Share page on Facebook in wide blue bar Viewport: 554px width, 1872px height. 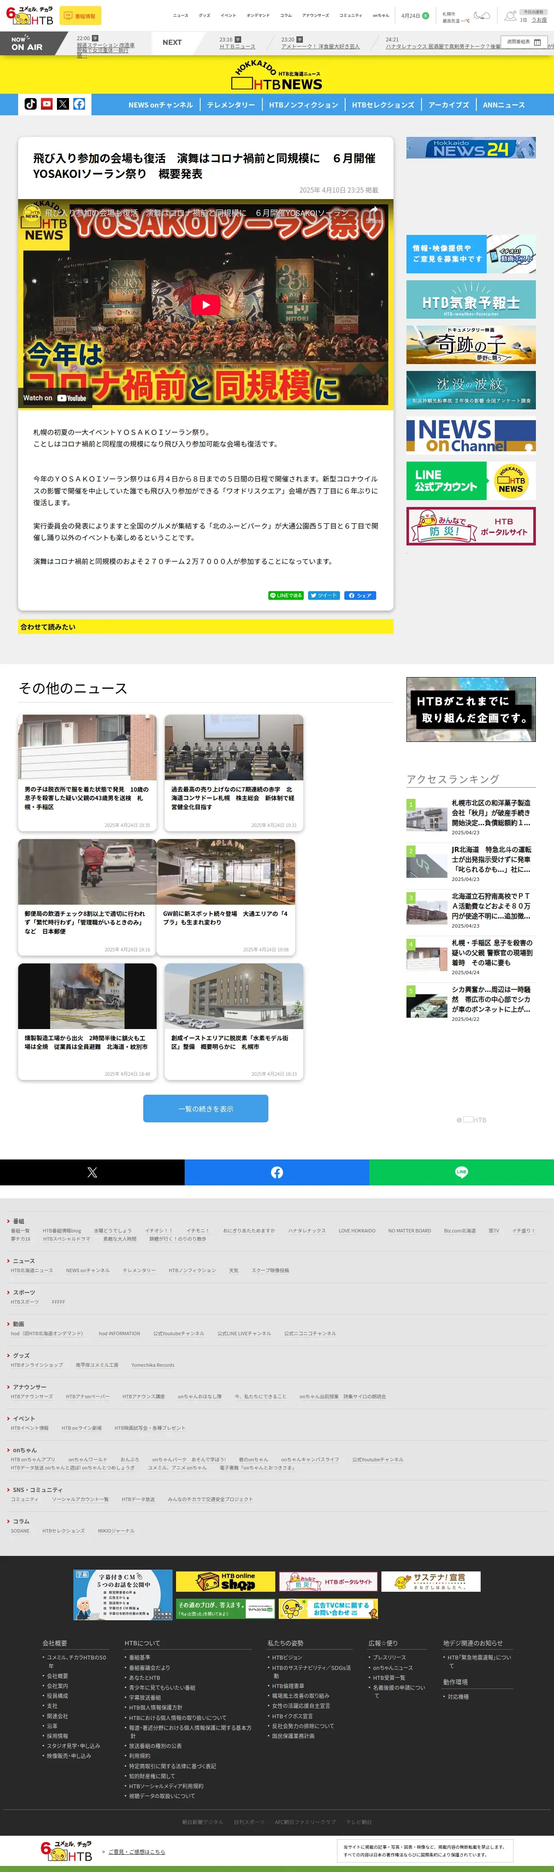(277, 1172)
